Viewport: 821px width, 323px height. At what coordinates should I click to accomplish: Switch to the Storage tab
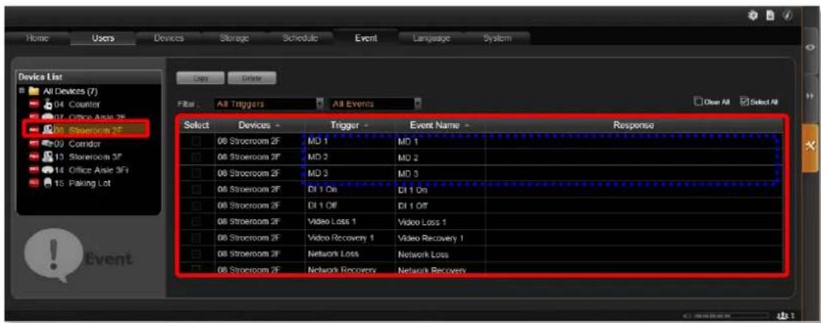[233, 38]
